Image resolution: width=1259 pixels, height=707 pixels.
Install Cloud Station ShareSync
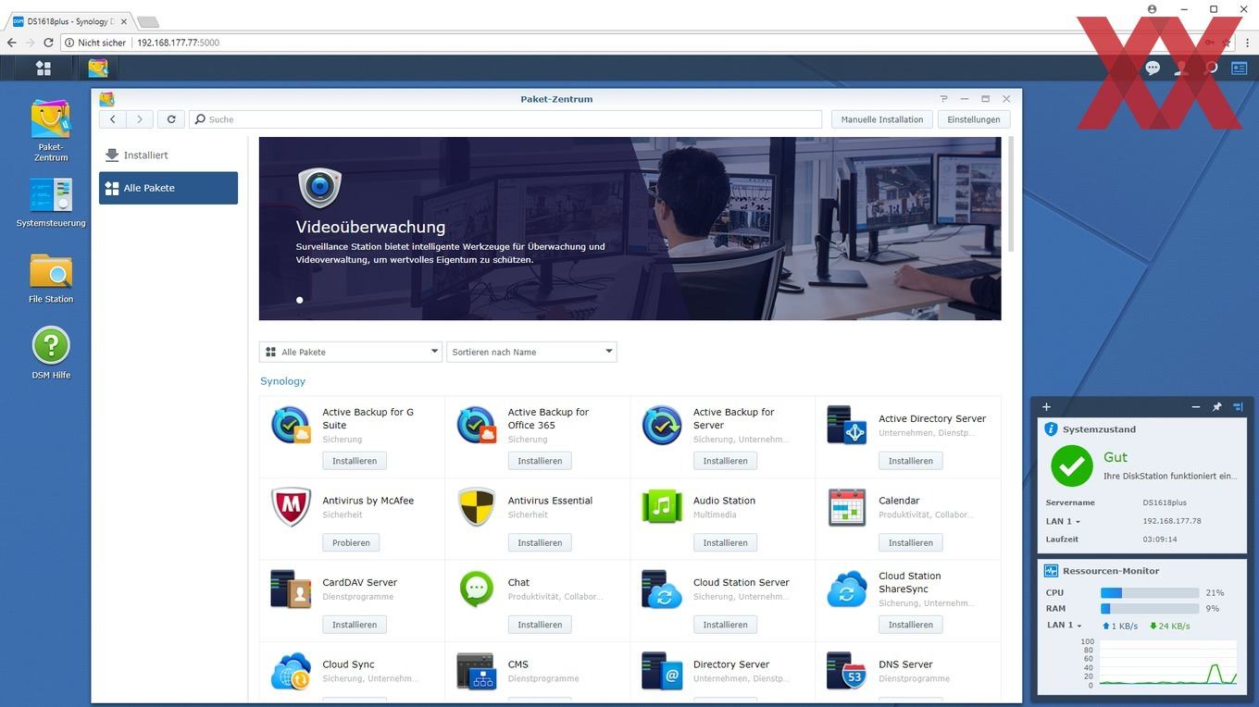(x=911, y=625)
